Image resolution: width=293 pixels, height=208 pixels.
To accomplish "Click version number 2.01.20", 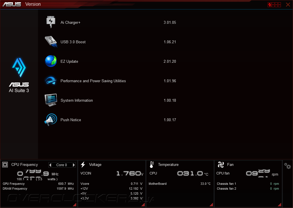I will coord(170,61).
